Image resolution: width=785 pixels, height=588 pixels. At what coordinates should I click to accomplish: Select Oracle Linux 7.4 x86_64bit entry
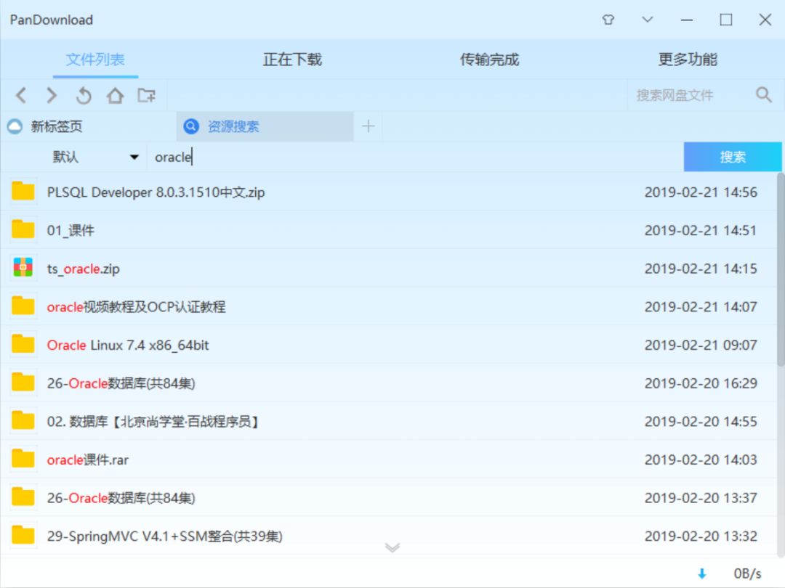(128, 346)
